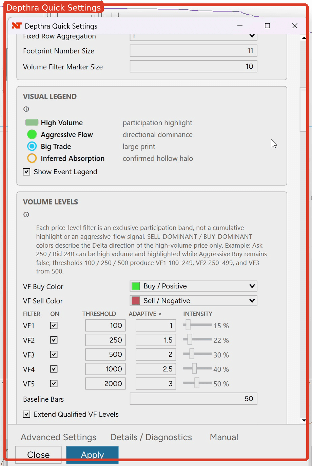Image resolution: width=312 pixels, height=466 pixels.
Task: Click the VF4 intensity slider
Action: pos(197,368)
